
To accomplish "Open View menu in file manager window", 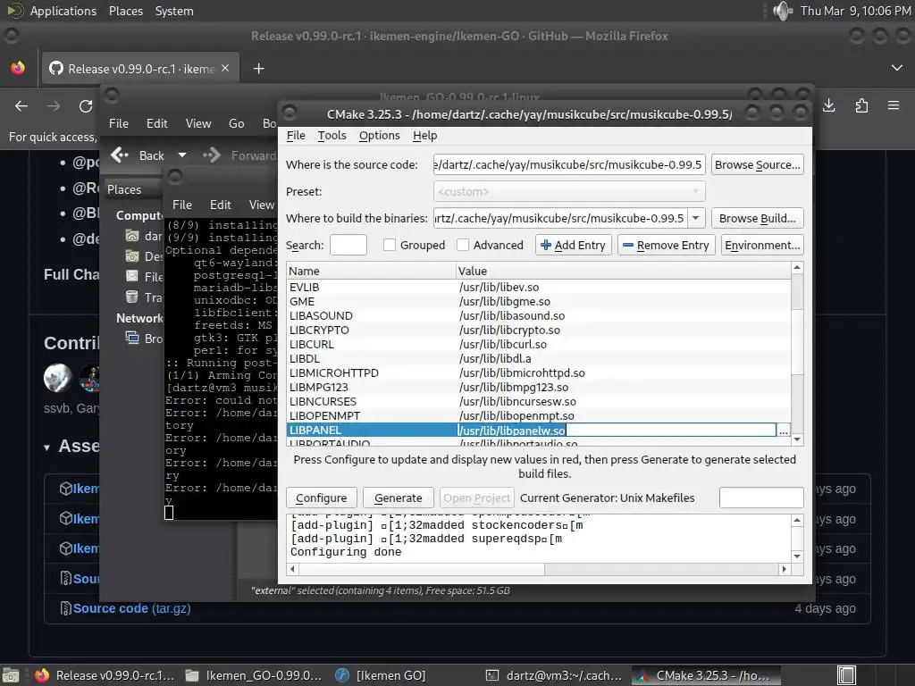I will [x=198, y=123].
